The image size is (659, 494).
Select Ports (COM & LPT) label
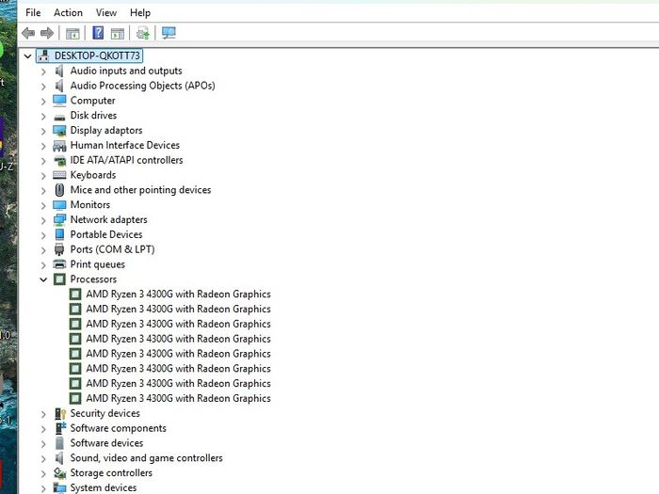(x=112, y=249)
